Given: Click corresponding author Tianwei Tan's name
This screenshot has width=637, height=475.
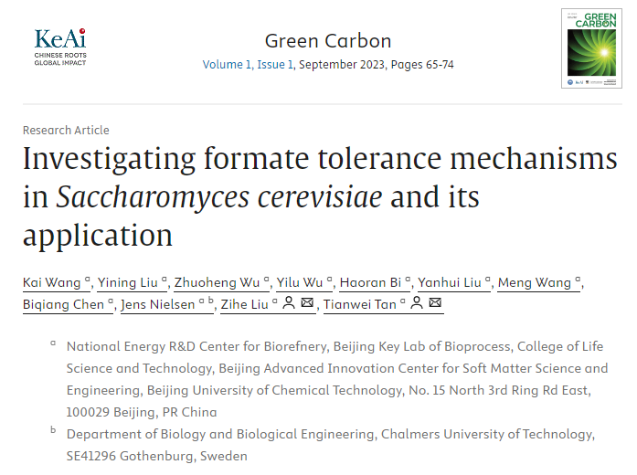Looking at the screenshot, I should (x=360, y=304).
